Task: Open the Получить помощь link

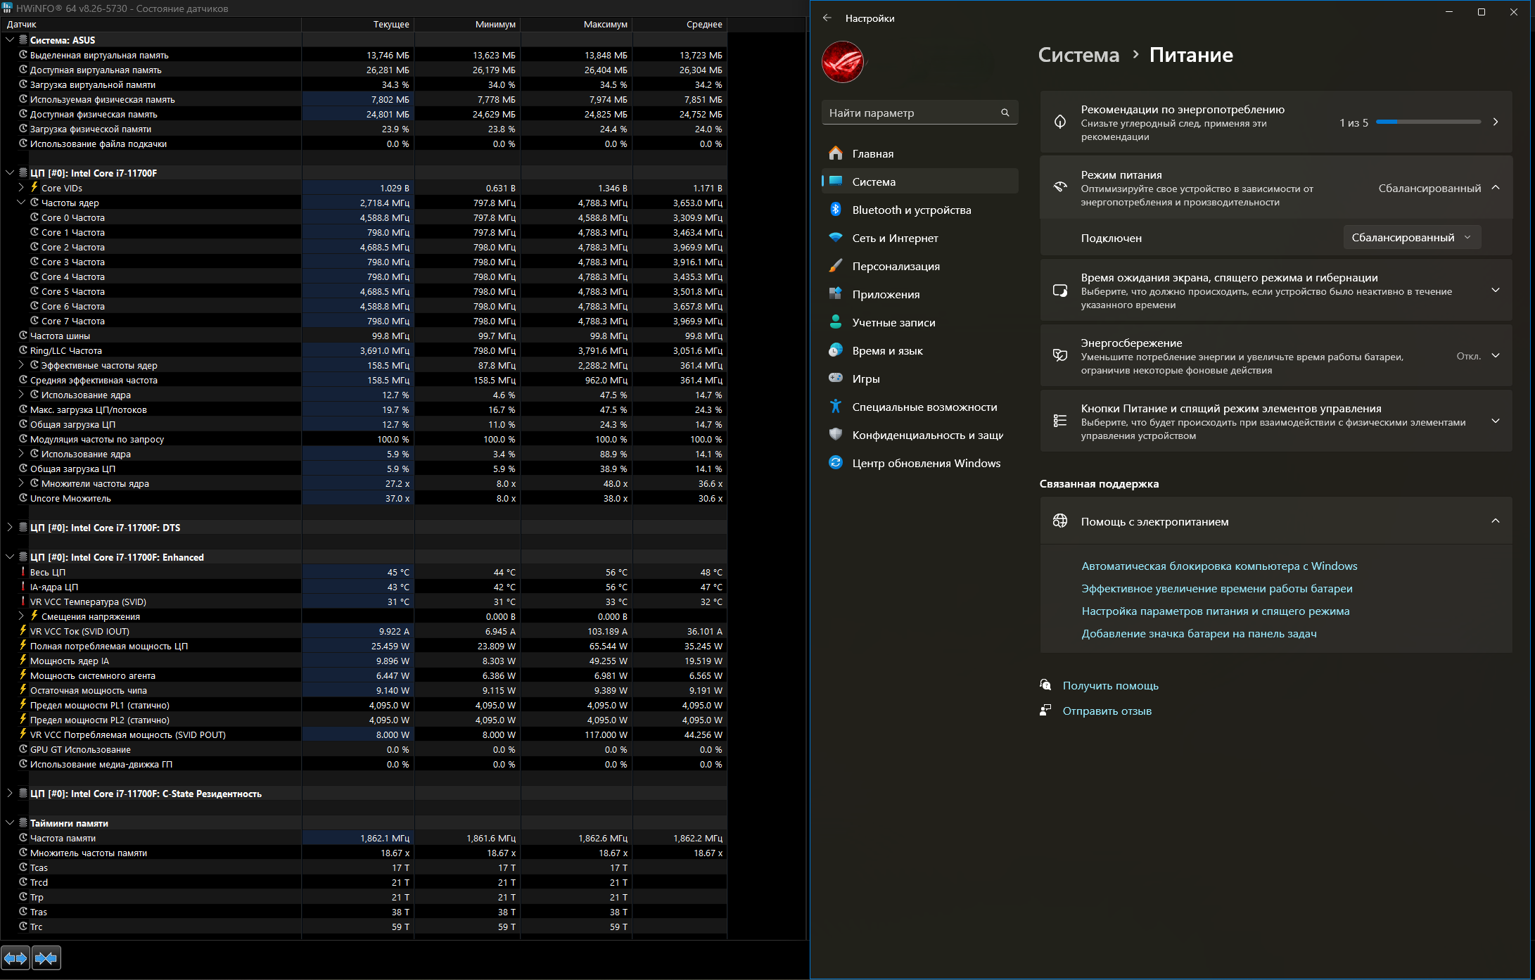Action: pyautogui.click(x=1110, y=685)
